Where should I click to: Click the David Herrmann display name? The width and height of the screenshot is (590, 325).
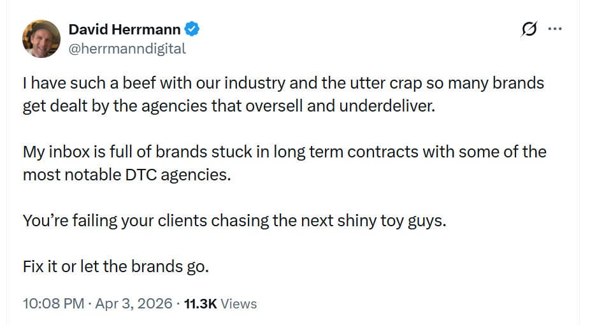[x=124, y=29]
